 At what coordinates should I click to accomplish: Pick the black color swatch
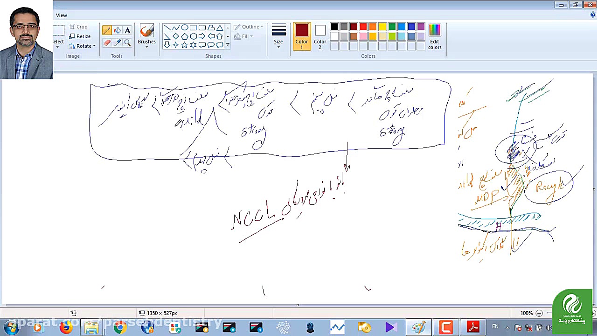334,27
